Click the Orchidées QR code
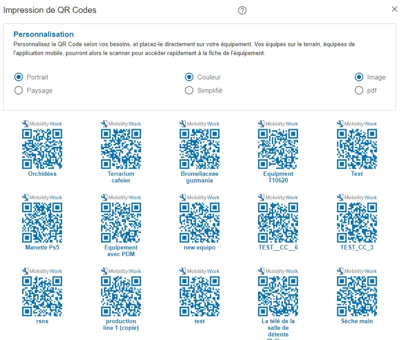 (42, 149)
